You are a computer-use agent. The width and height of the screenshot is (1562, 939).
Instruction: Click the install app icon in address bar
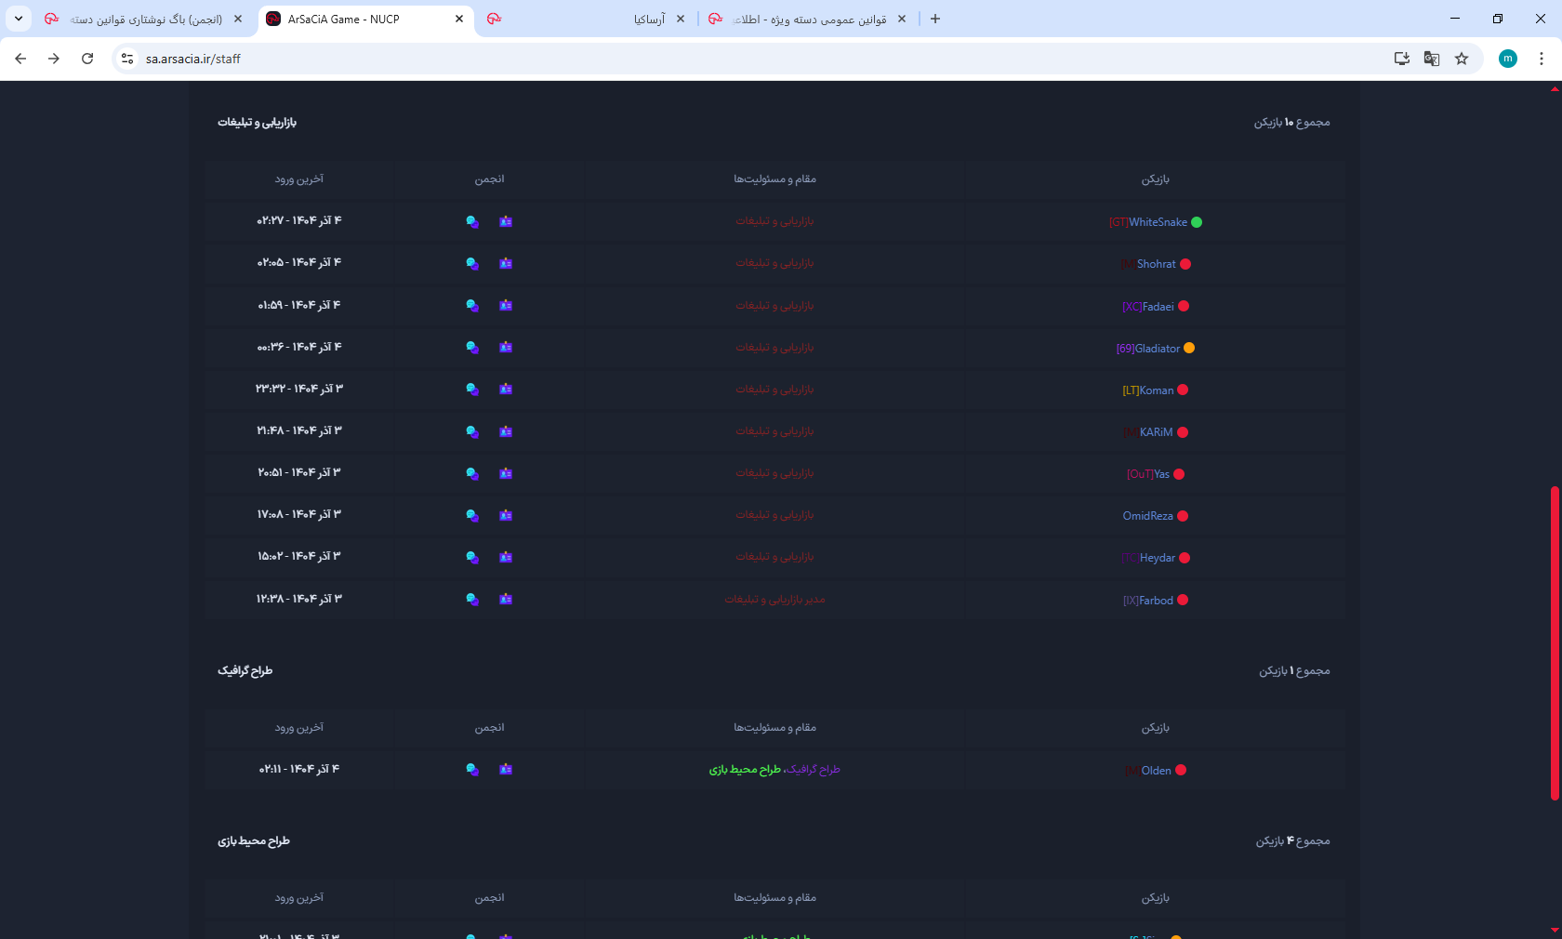pyautogui.click(x=1401, y=59)
